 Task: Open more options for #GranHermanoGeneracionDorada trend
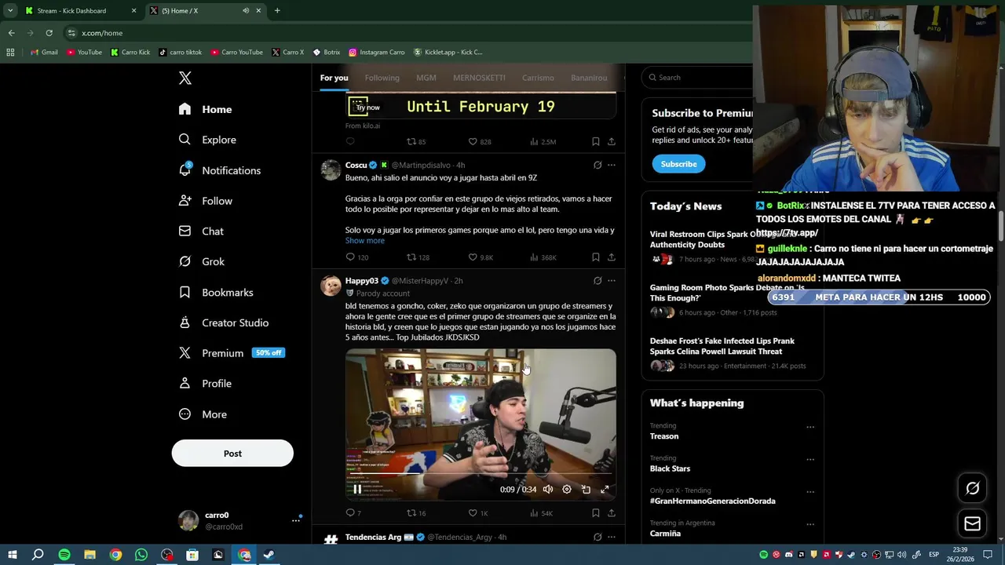pyautogui.click(x=810, y=492)
